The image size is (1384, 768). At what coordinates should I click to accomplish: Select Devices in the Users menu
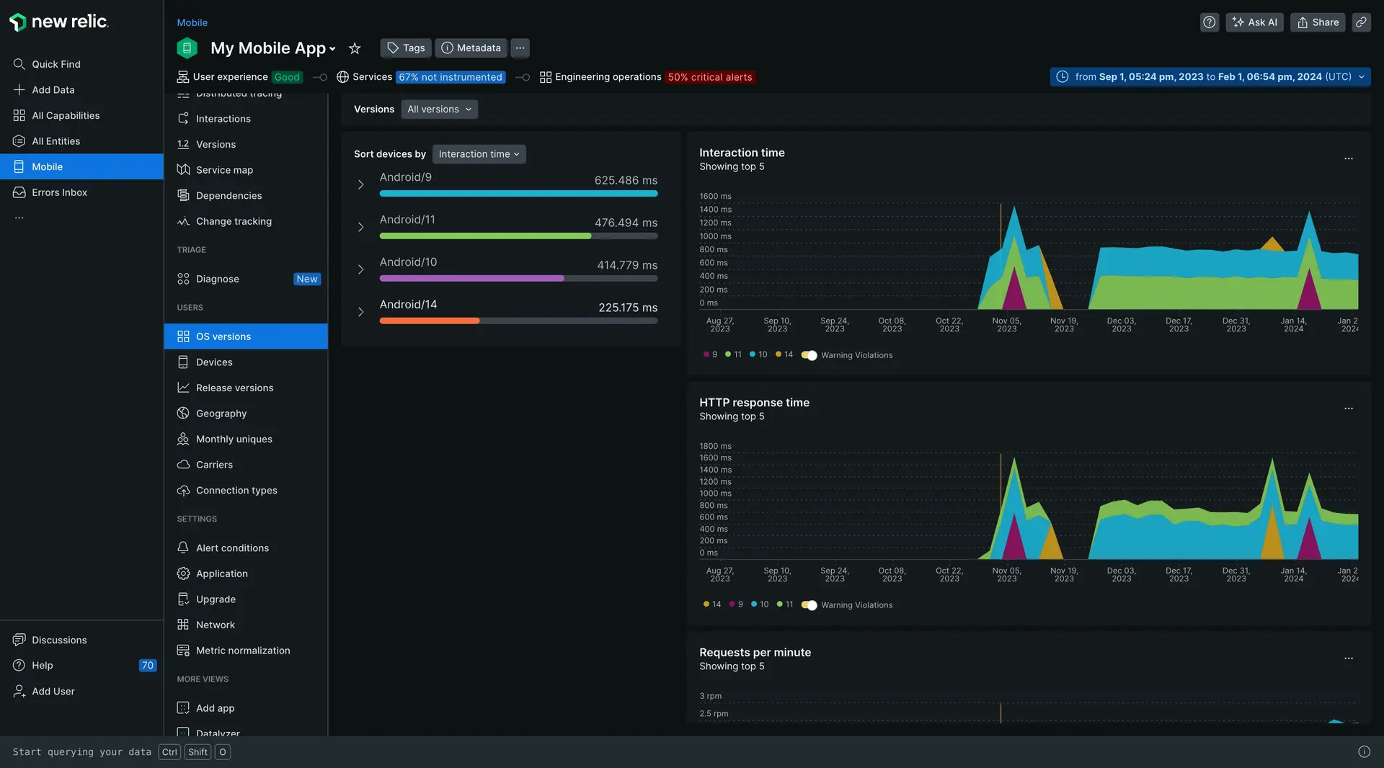[x=214, y=362]
